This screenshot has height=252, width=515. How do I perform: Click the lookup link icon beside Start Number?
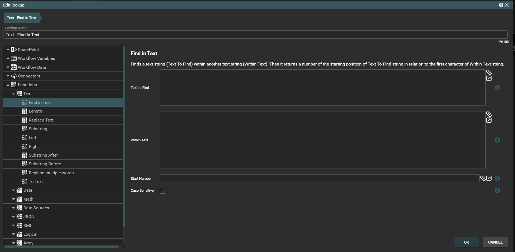(x=483, y=178)
